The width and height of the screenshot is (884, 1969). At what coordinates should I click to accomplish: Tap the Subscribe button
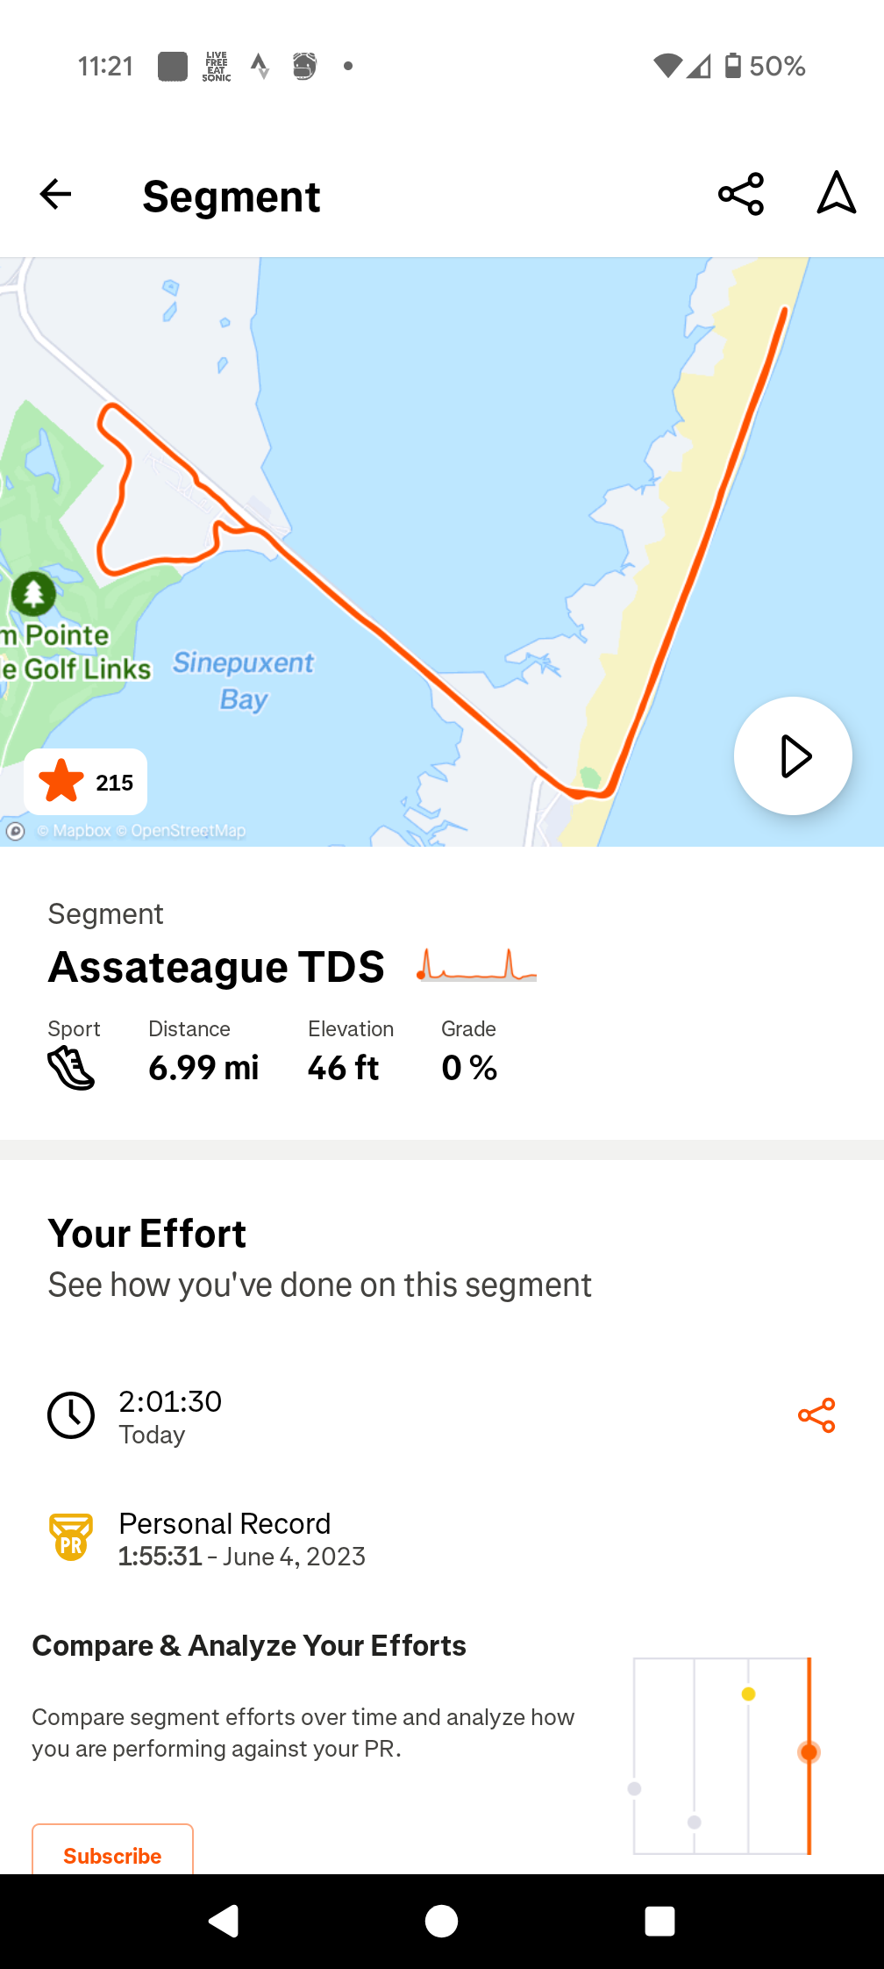[112, 1851]
